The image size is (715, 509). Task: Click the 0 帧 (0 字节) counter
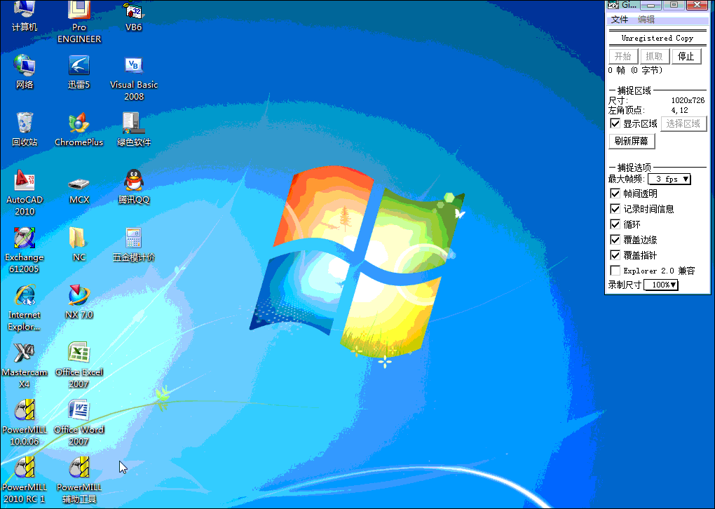[x=635, y=70]
